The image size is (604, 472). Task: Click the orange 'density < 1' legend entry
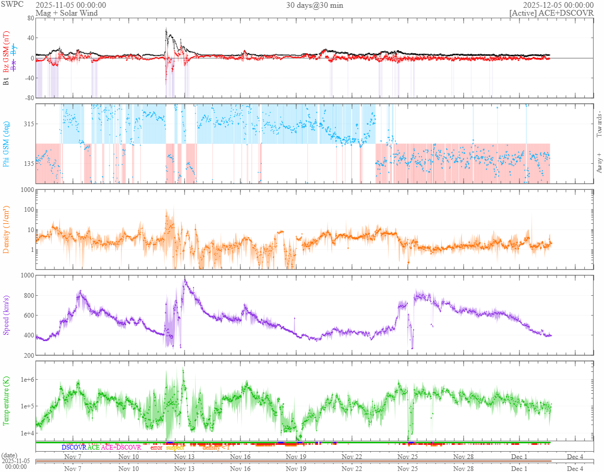coord(216,447)
